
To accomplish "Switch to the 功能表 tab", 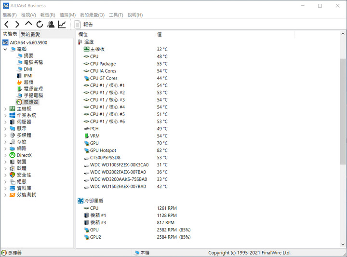I will (10, 34).
